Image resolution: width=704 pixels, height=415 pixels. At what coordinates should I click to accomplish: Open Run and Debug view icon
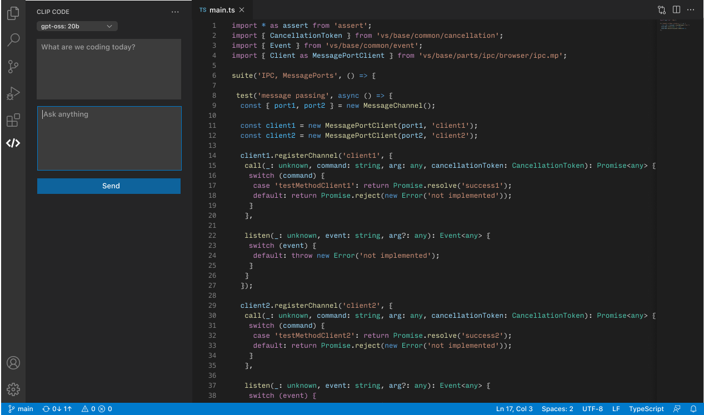click(13, 94)
